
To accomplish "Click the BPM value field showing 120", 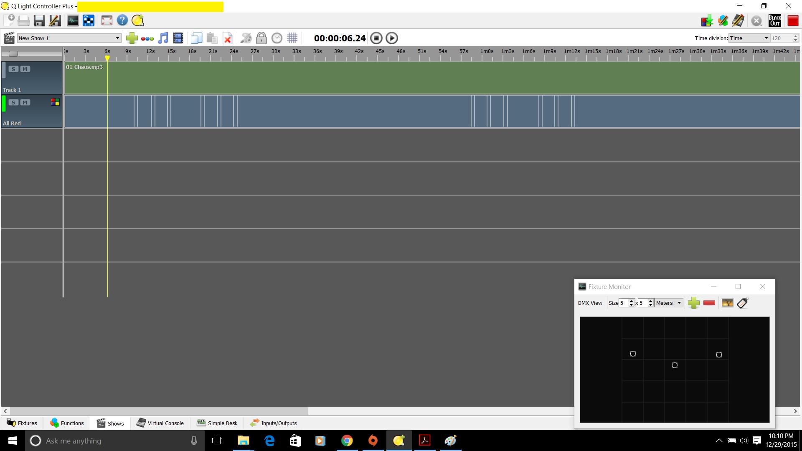I will pos(781,38).
